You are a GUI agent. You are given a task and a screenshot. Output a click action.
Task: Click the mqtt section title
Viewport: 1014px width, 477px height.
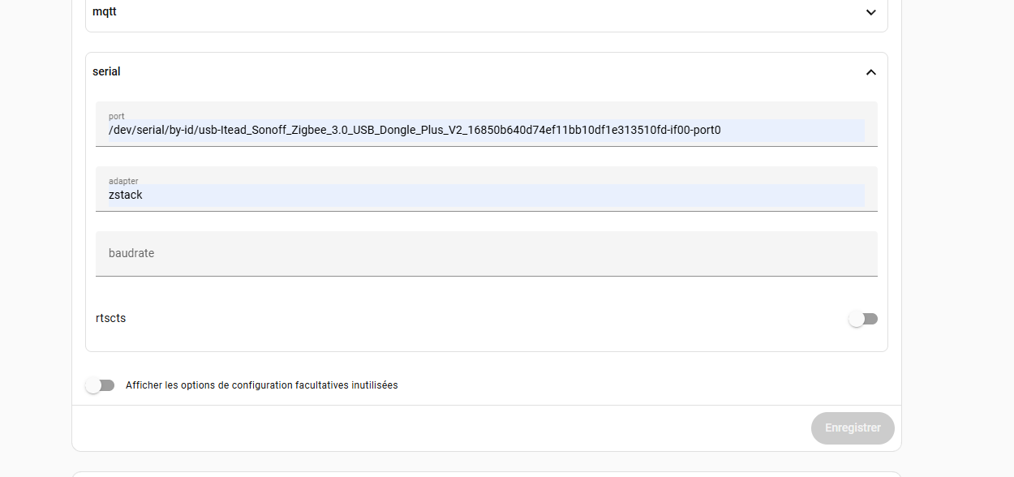(x=105, y=12)
